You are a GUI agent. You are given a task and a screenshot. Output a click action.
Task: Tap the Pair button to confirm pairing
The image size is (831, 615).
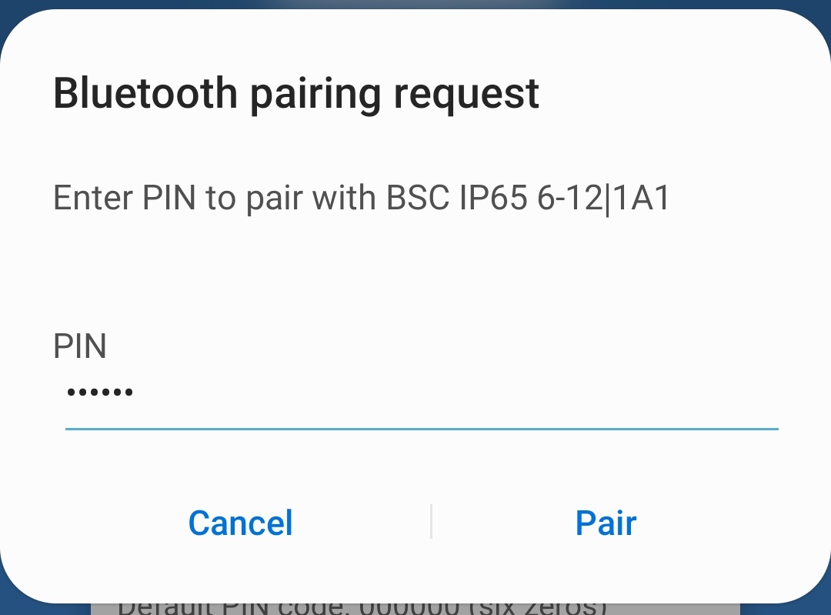point(606,523)
